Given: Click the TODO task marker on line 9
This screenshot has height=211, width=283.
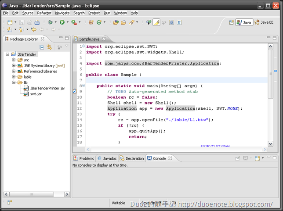Looking at the screenshot, I should pyautogui.click(x=74, y=91).
